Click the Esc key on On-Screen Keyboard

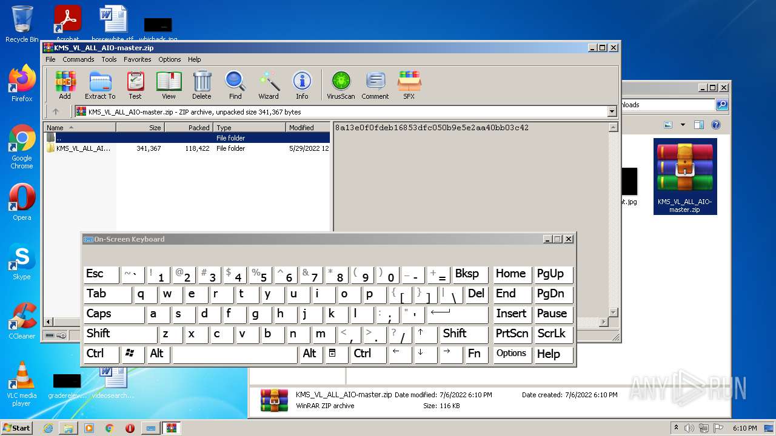point(101,274)
